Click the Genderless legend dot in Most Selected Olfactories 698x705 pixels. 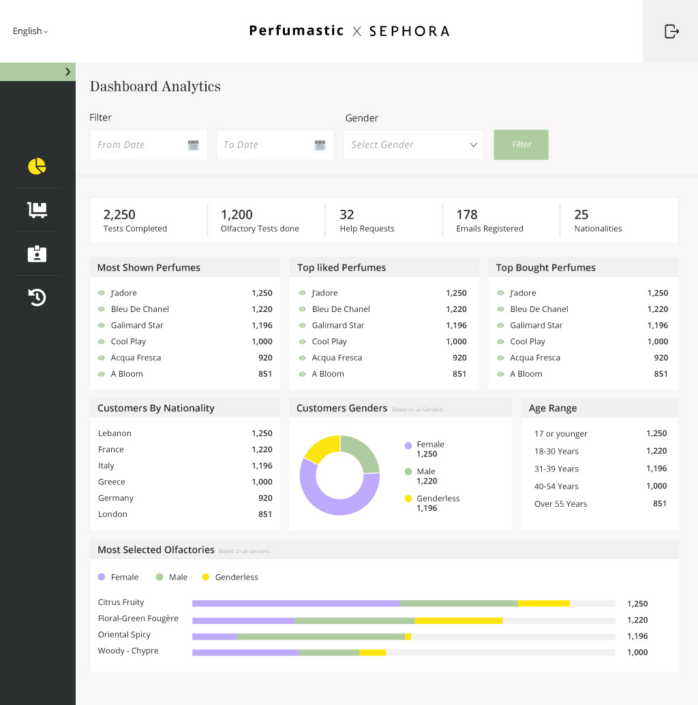point(206,577)
